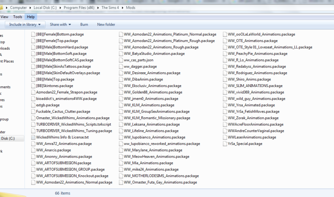Viewport: 334px width, 197px height.
Task: Open the Share with dropdown
Action: 60,25
